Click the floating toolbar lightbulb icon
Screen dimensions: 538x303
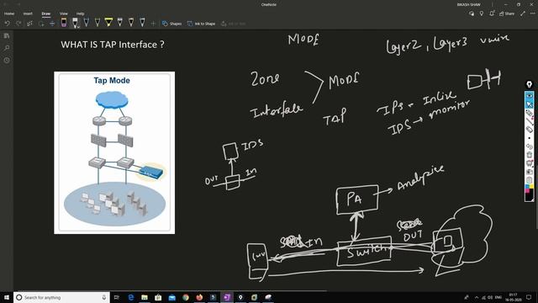529,84
